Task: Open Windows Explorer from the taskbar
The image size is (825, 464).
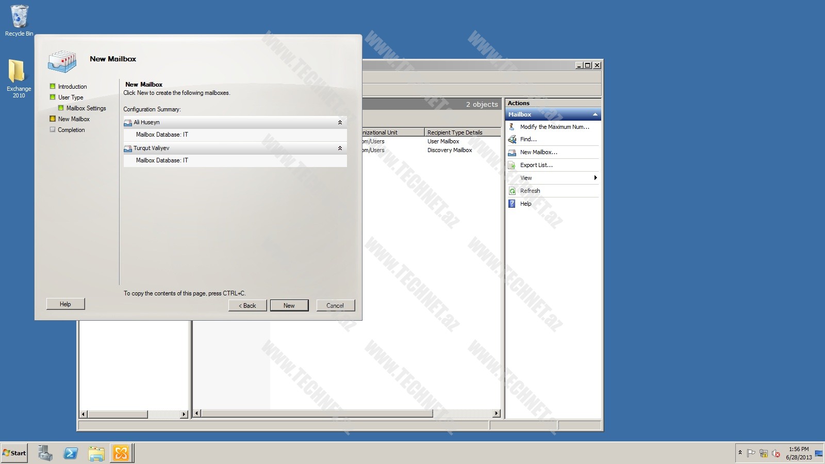Action: pyautogui.click(x=96, y=453)
